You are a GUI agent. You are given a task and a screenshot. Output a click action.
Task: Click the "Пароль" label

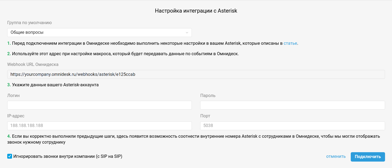[x=208, y=95]
